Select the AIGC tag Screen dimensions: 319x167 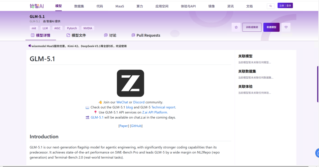point(57,28)
